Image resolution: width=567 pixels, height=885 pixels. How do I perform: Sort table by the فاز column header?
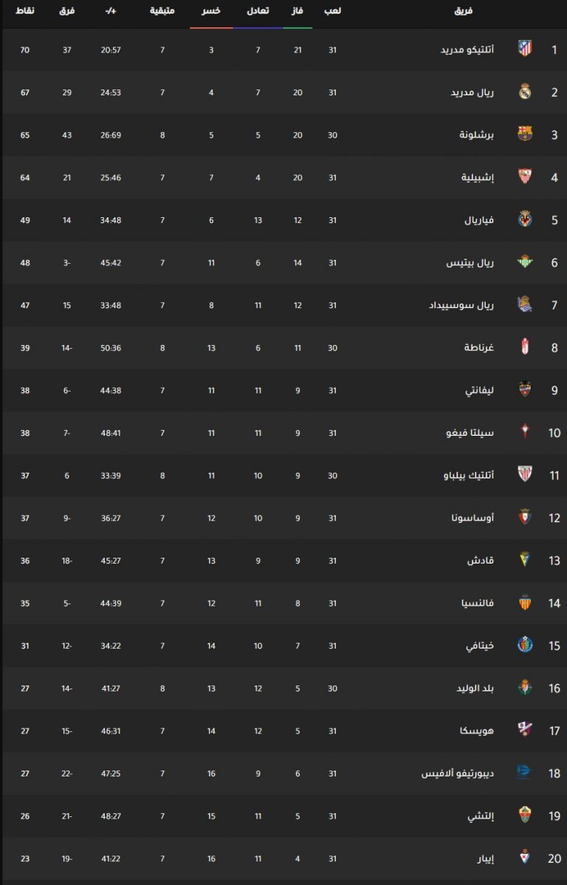(298, 11)
